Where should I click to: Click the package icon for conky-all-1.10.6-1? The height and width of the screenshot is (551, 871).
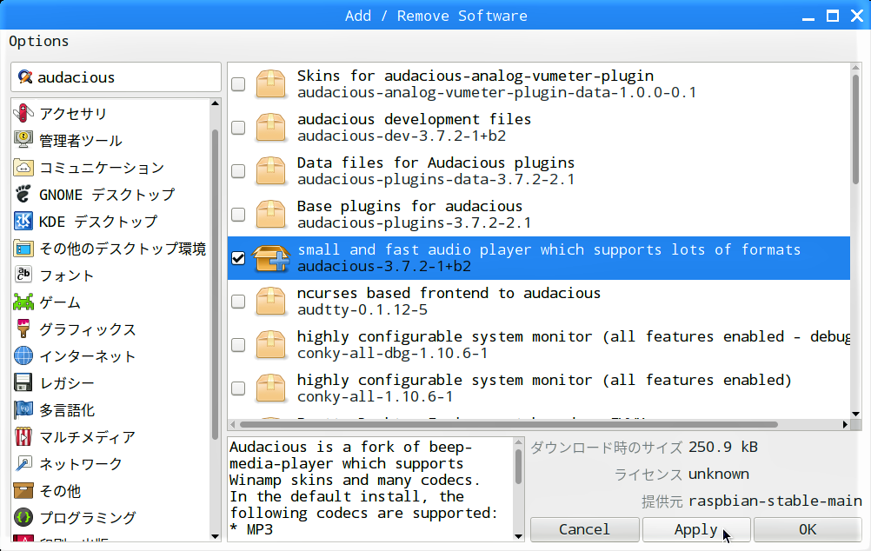pos(270,388)
